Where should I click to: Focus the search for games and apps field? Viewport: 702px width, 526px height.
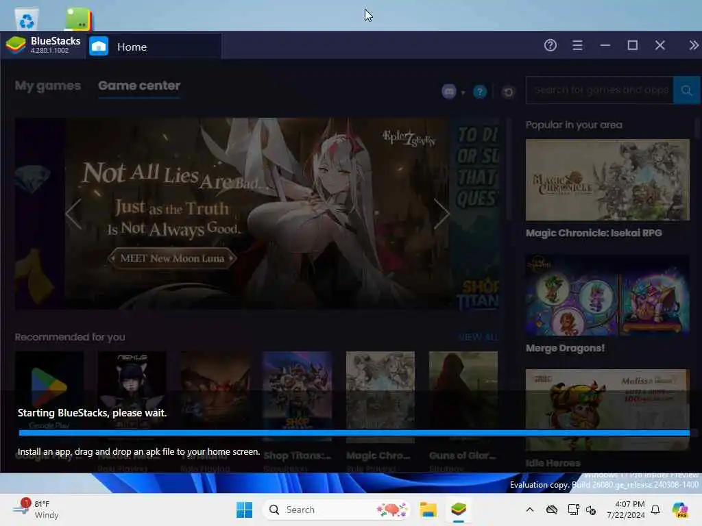pos(599,90)
